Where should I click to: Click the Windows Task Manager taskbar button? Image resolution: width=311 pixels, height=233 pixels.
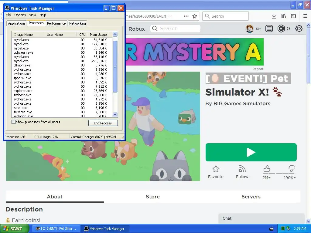point(105,229)
